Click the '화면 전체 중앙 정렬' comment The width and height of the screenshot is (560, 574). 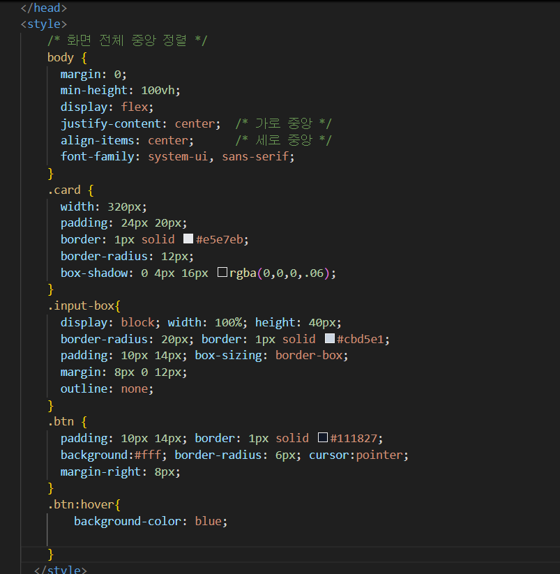(x=127, y=40)
